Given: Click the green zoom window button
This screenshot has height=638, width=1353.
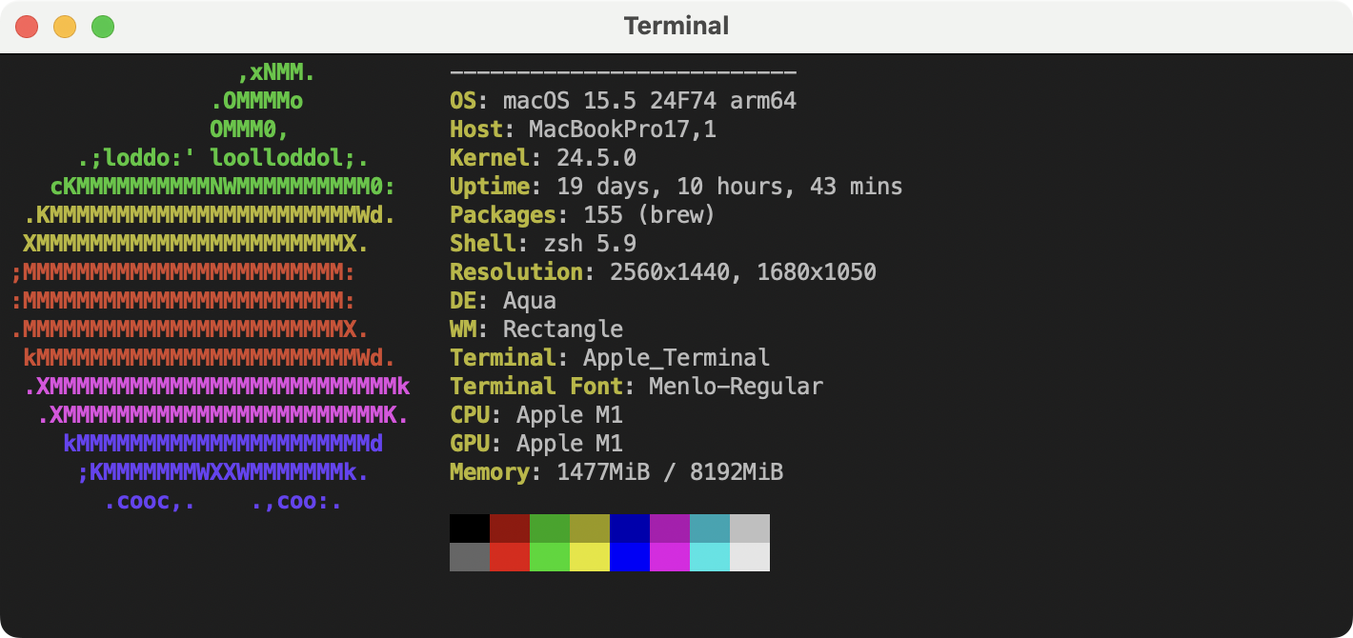Looking at the screenshot, I should click(103, 27).
